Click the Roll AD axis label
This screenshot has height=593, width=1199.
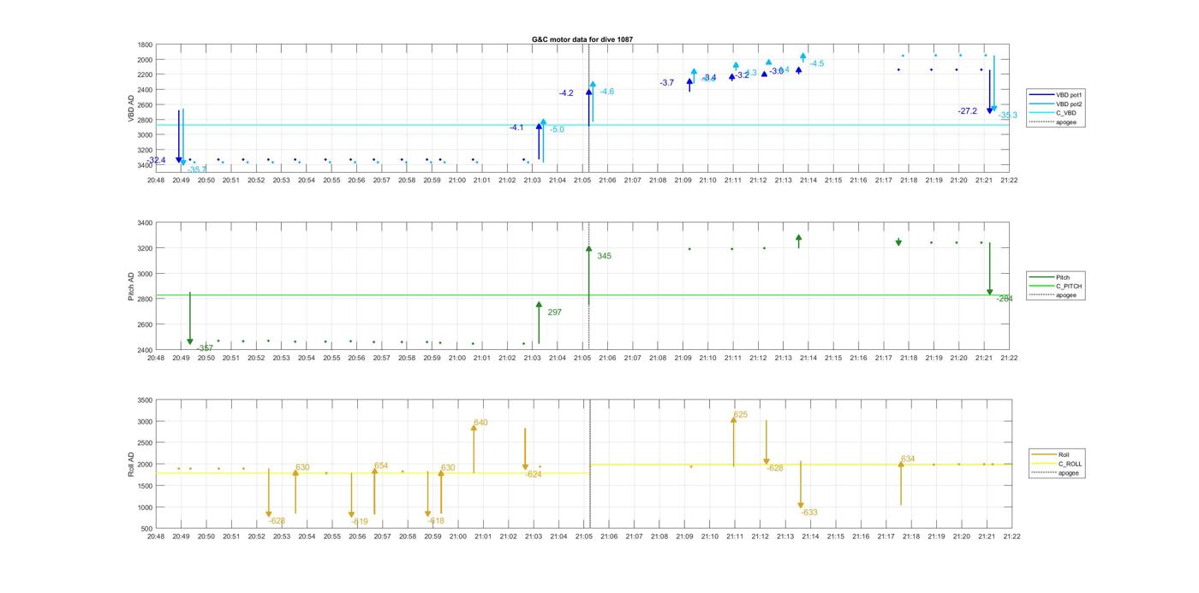pos(132,464)
